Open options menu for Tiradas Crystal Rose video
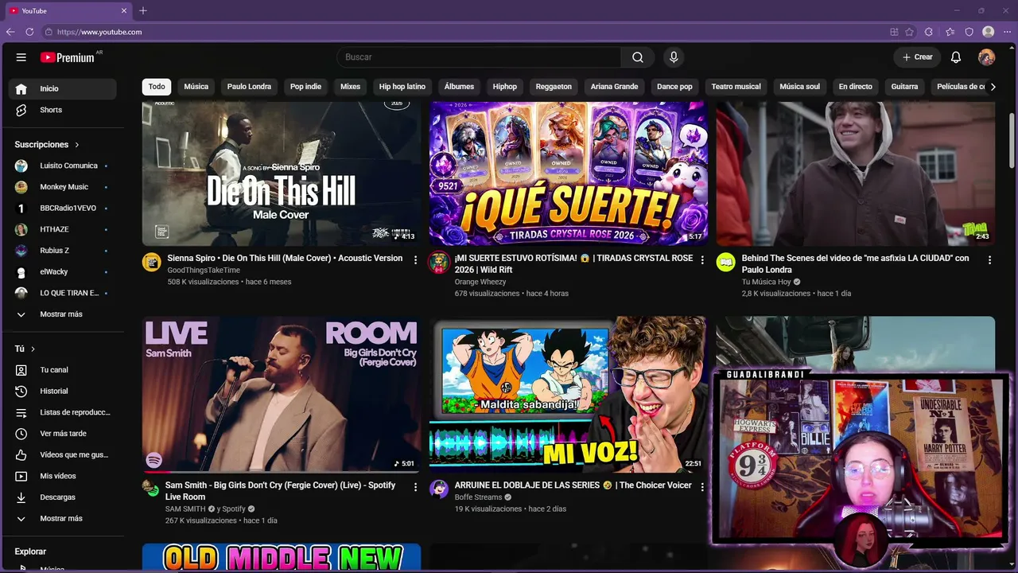The width and height of the screenshot is (1018, 573). (702, 259)
